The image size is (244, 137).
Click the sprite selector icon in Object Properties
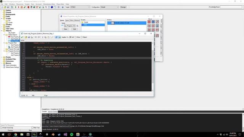click(77, 26)
